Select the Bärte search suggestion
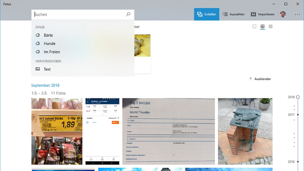Image resolution: width=304 pixels, height=171 pixels. [48, 35]
